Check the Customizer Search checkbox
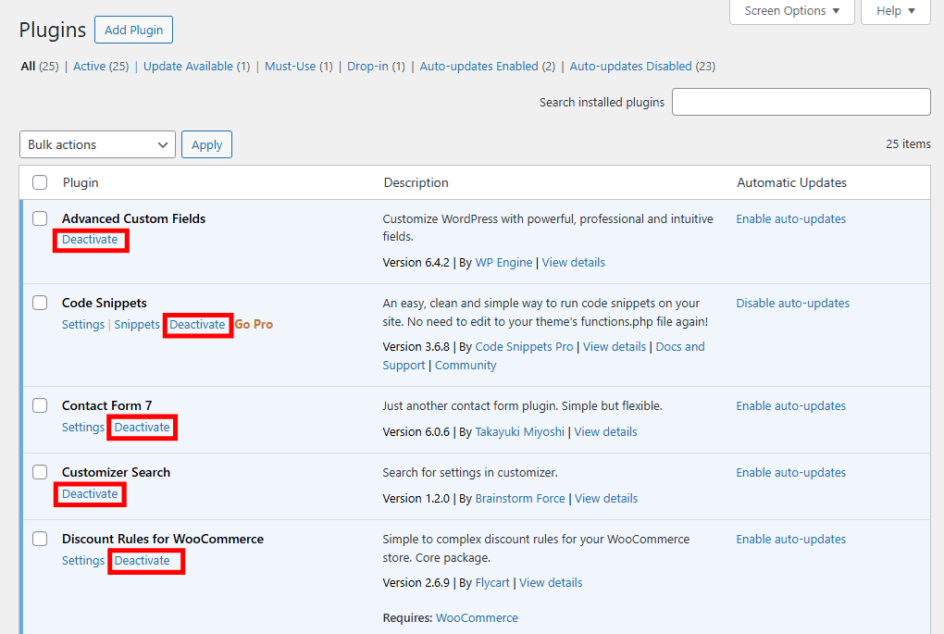 point(40,473)
